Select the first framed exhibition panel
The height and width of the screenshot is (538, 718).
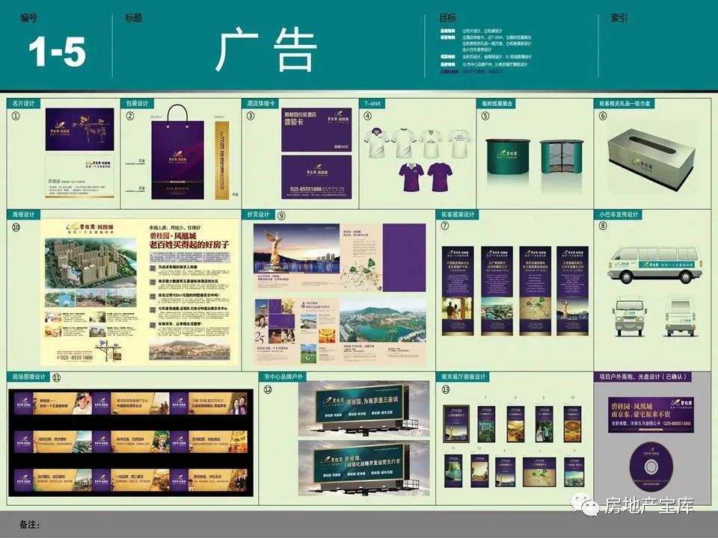pos(456,424)
